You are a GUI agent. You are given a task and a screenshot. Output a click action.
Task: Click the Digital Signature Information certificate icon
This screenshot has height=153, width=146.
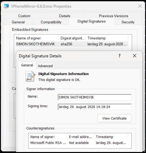tap(30, 76)
